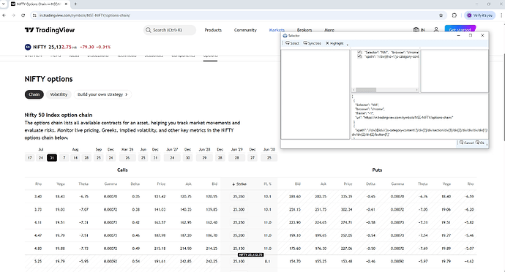505x272 pixels.
Task: Select the highlighted Jul 31 expiry
Action: click(52, 158)
